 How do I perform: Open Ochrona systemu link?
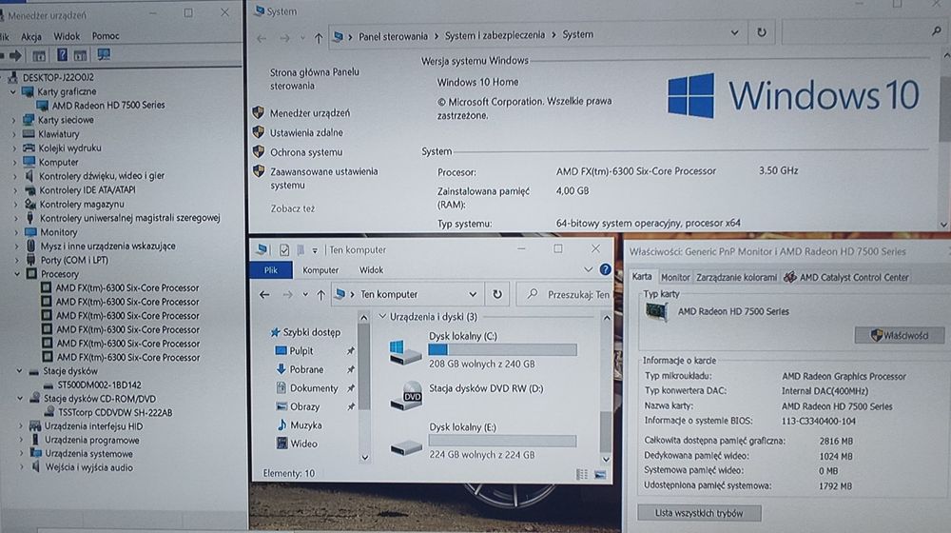point(306,152)
